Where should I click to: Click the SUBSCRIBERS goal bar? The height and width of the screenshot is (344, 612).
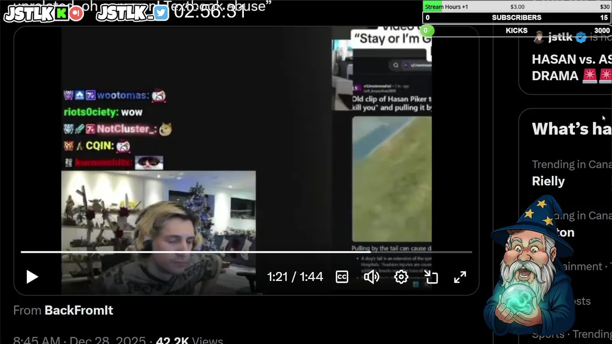pyautogui.click(x=517, y=17)
